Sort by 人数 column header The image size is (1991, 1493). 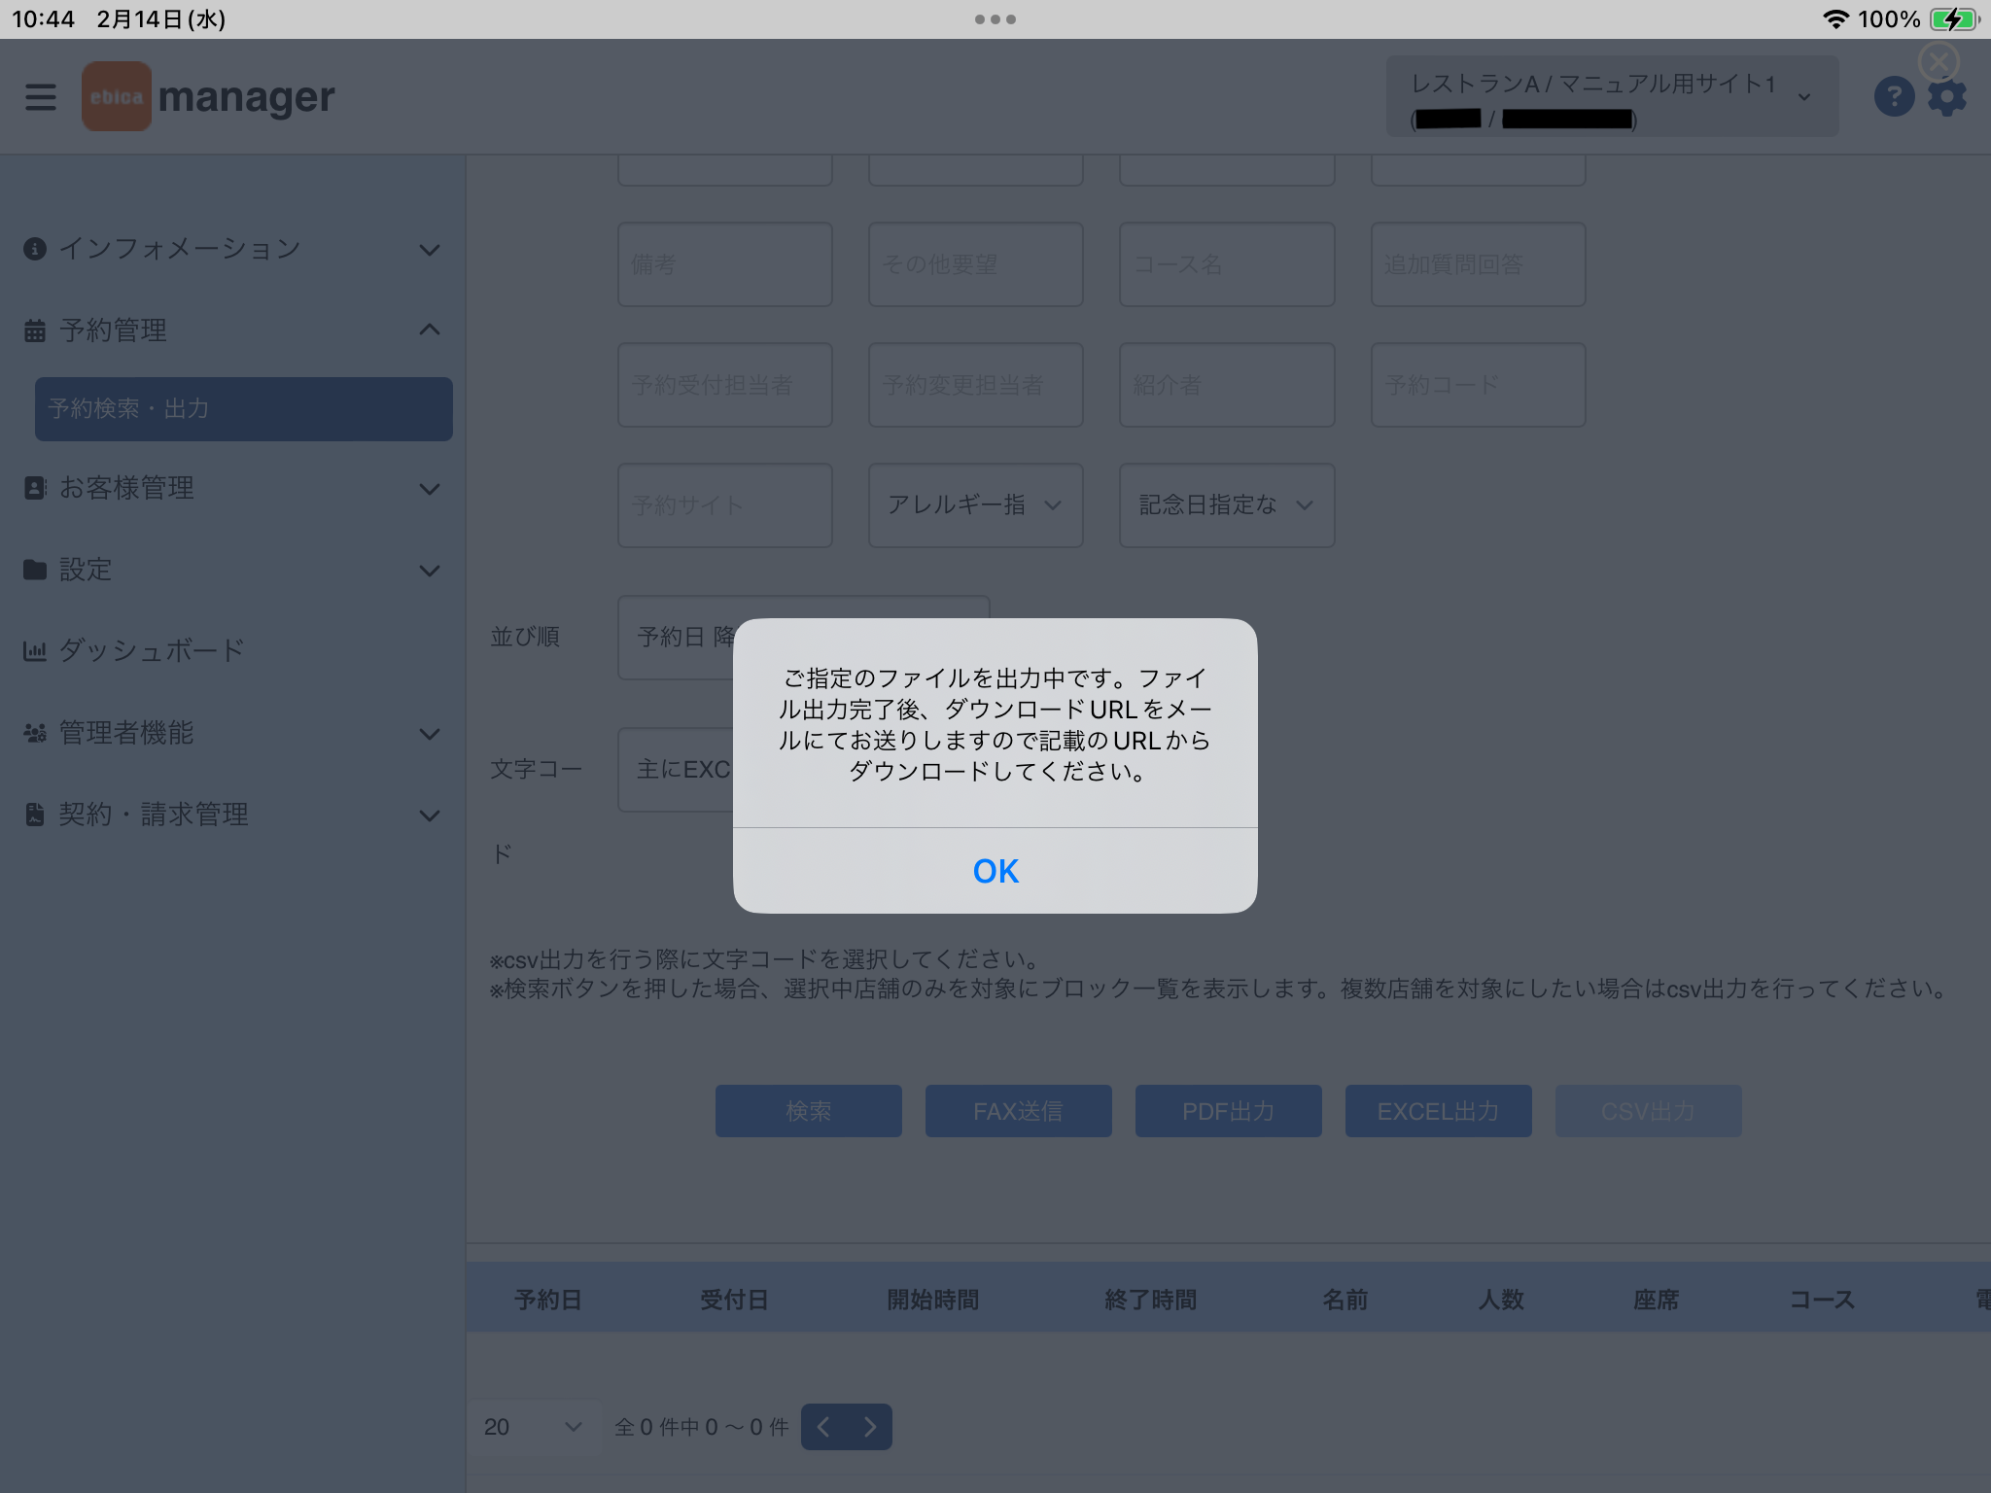point(1501,1300)
